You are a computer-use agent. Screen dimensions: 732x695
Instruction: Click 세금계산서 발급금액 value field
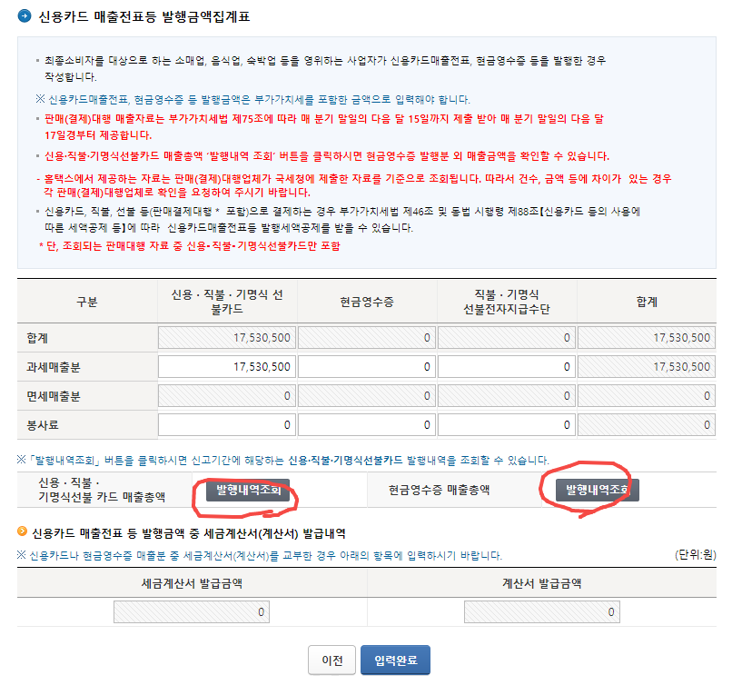[192, 611]
